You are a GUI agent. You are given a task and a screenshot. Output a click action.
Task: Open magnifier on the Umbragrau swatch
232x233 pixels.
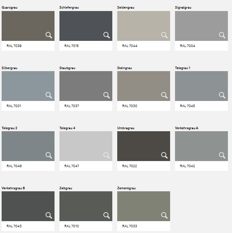coord(164,155)
